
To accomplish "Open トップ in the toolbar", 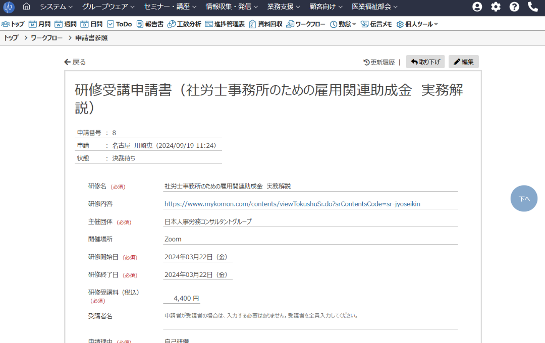I will [13, 24].
